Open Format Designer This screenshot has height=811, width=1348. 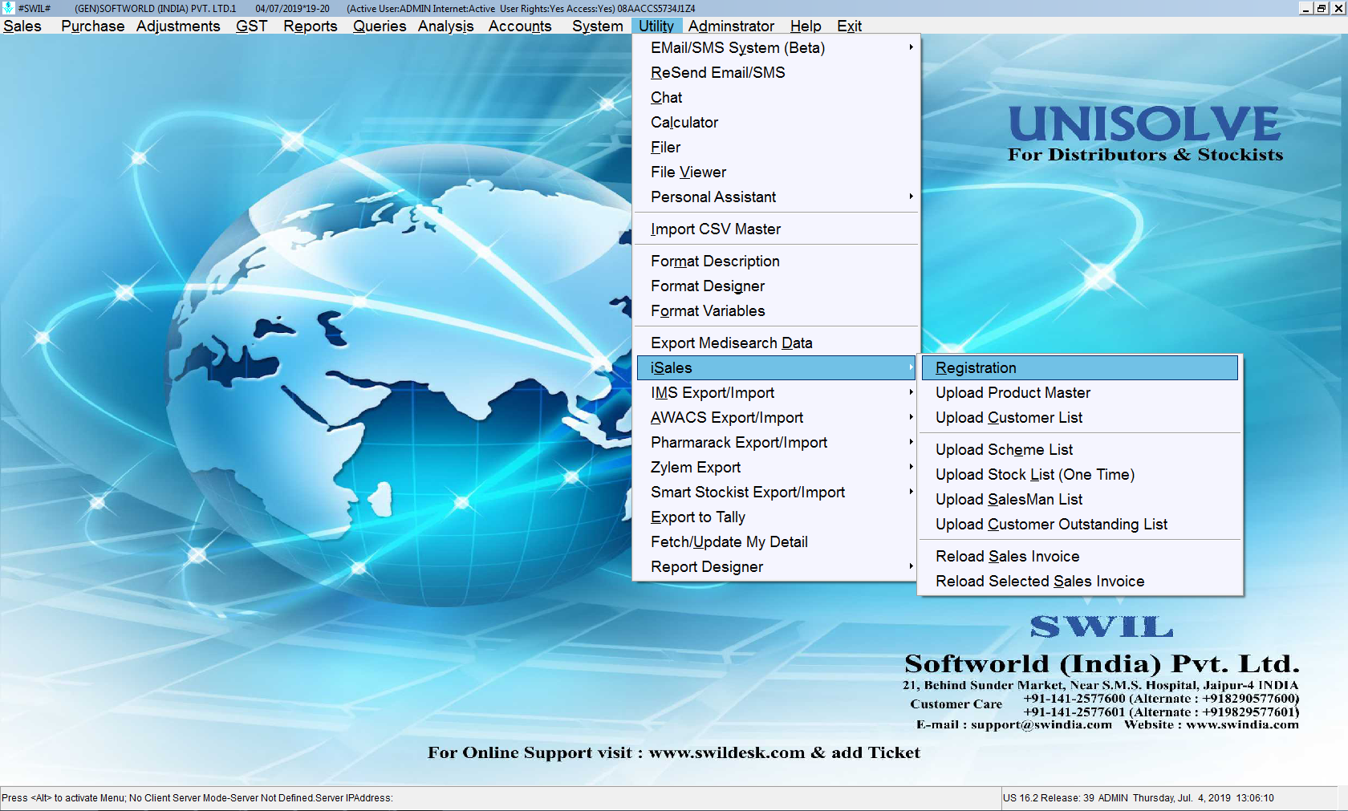pyautogui.click(x=776, y=286)
